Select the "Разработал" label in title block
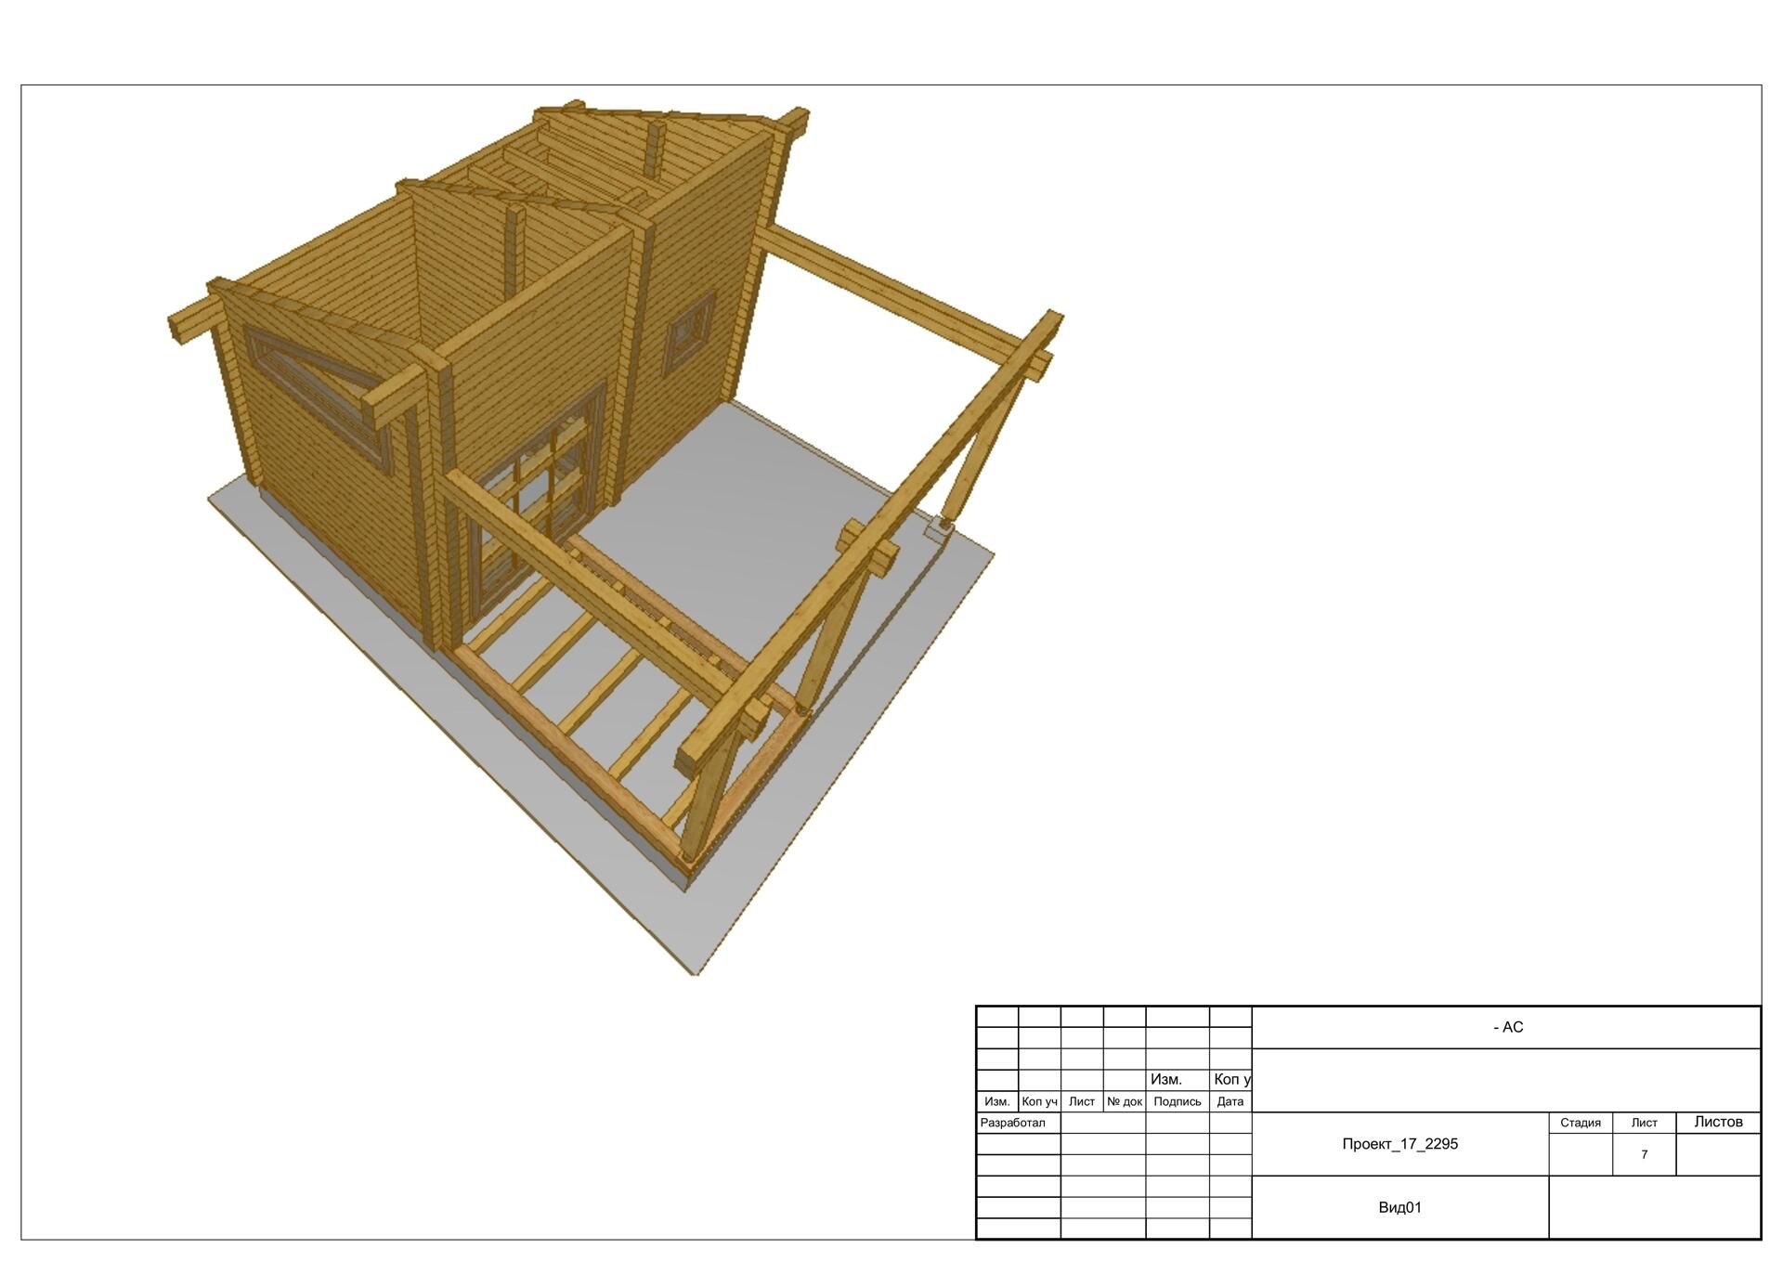1783x1261 pixels. (x=1013, y=1123)
